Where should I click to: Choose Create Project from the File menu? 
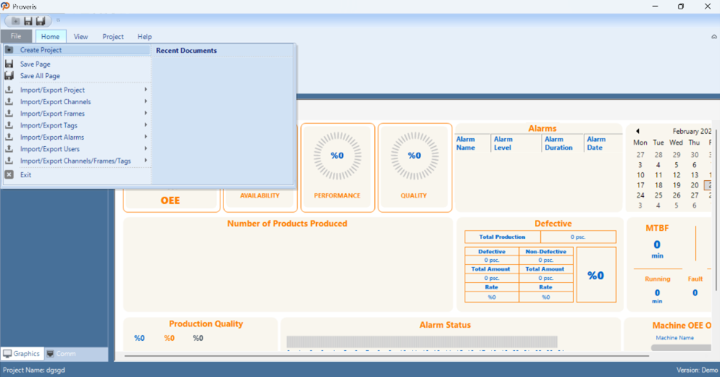coord(77,50)
